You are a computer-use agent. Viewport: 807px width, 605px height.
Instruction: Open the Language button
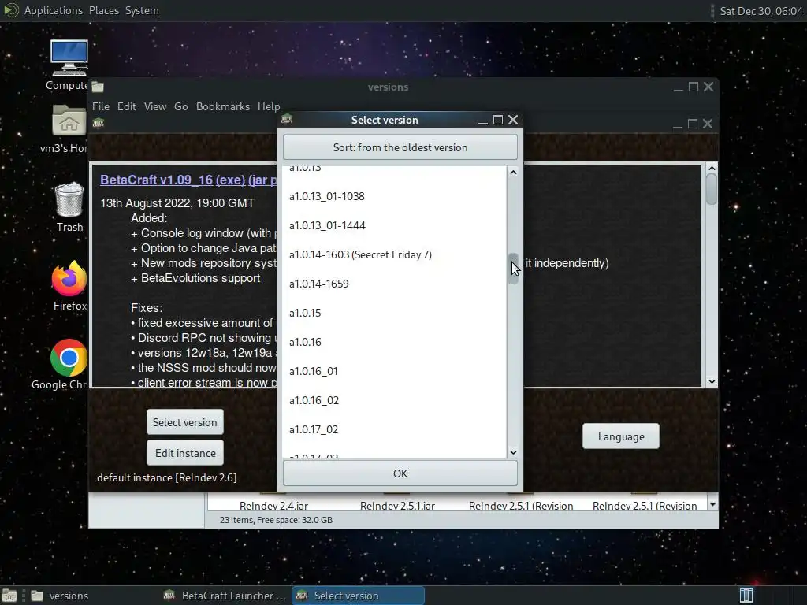coord(621,436)
